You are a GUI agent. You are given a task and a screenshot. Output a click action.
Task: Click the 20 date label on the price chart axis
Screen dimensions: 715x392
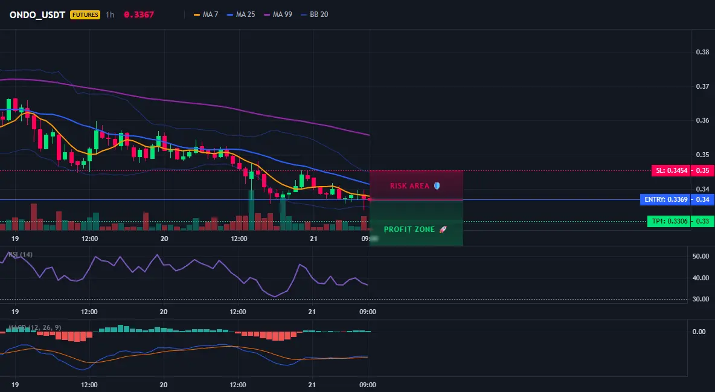tap(164, 239)
